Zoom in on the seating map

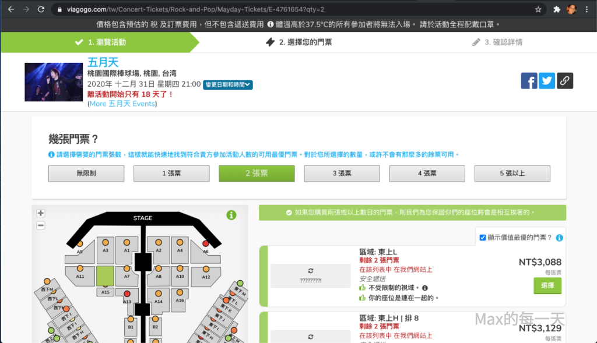pos(41,214)
